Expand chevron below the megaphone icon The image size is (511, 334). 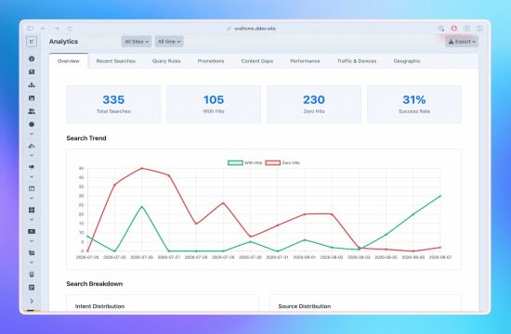(x=32, y=176)
